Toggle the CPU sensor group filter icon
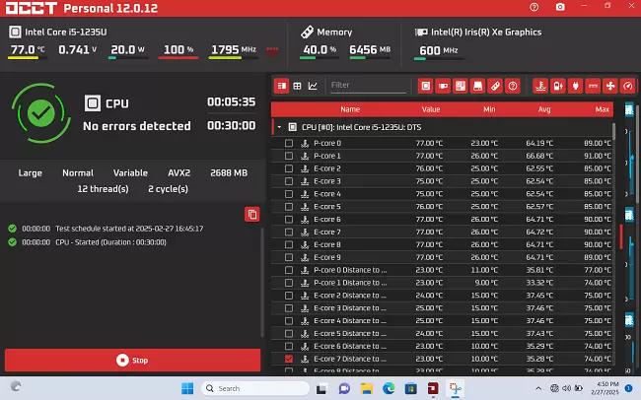 426,86
